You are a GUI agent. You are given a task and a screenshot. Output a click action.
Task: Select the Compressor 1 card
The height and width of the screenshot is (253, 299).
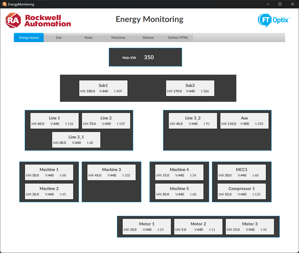[241, 191]
